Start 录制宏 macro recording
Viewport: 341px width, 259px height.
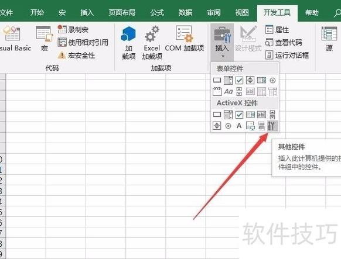pos(73,29)
